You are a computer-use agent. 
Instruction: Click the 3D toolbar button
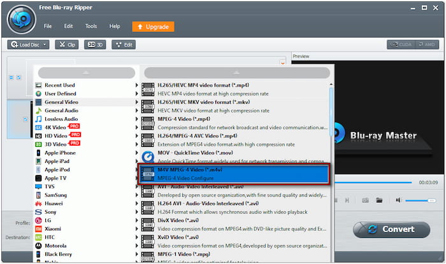click(95, 45)
